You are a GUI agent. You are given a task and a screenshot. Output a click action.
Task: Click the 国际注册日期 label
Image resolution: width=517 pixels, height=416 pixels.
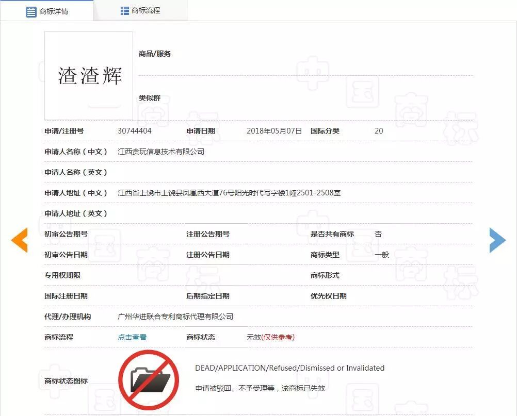66,296
